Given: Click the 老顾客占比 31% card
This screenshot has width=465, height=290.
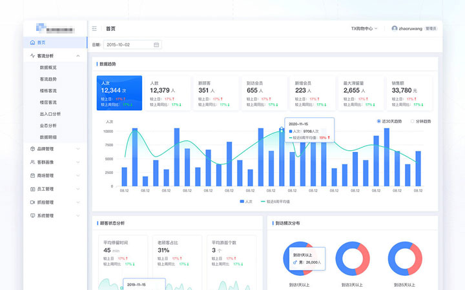Looking at the screenshot, I should coord(177,262).
